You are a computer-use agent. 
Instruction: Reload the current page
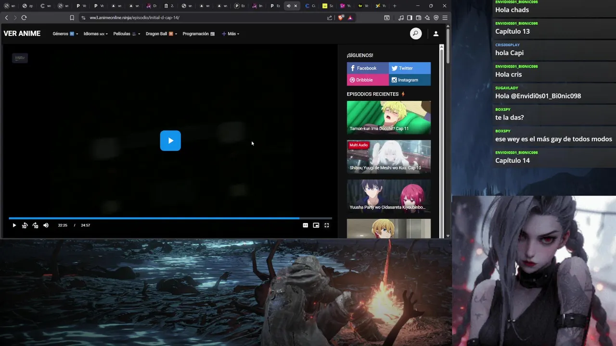click(24, 17)
